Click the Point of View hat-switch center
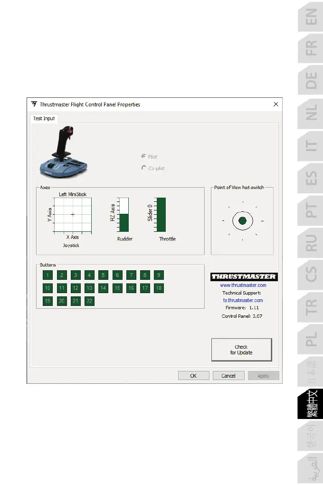The image size is (323, 485). pos(242,220)
